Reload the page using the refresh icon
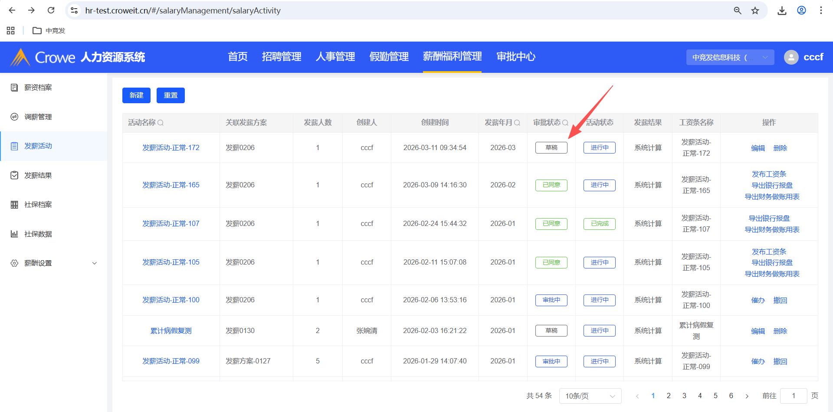Screen dimensions: 833x412 pyautogui.click(x=51, y=10)
